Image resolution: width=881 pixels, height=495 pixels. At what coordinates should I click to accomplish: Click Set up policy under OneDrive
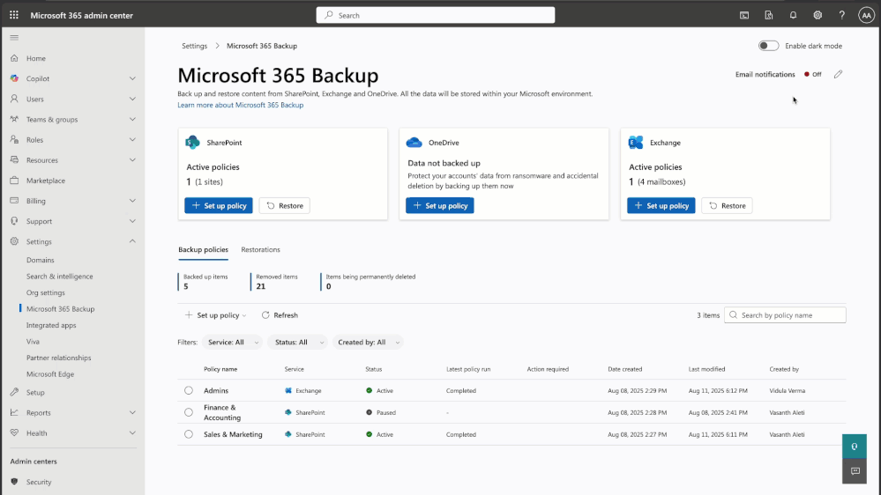[x=440, y=206]
